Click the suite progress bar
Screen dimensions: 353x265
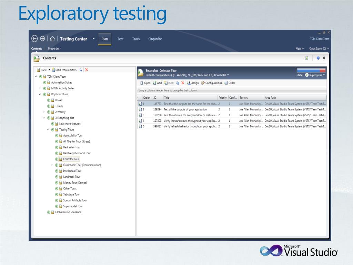click(311, 70)
